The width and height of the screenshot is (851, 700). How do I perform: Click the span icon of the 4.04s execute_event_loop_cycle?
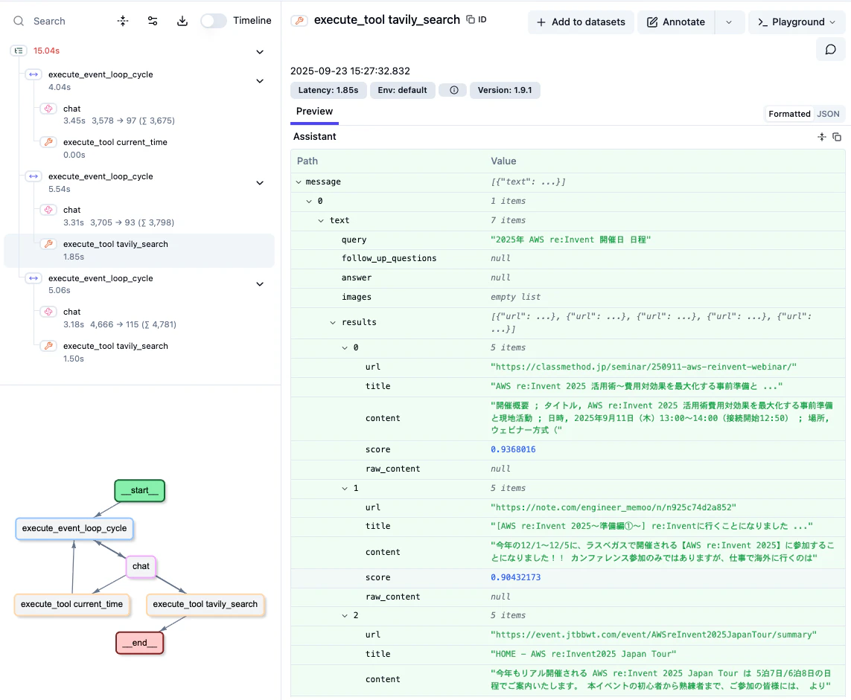click(x=34, y=75)
